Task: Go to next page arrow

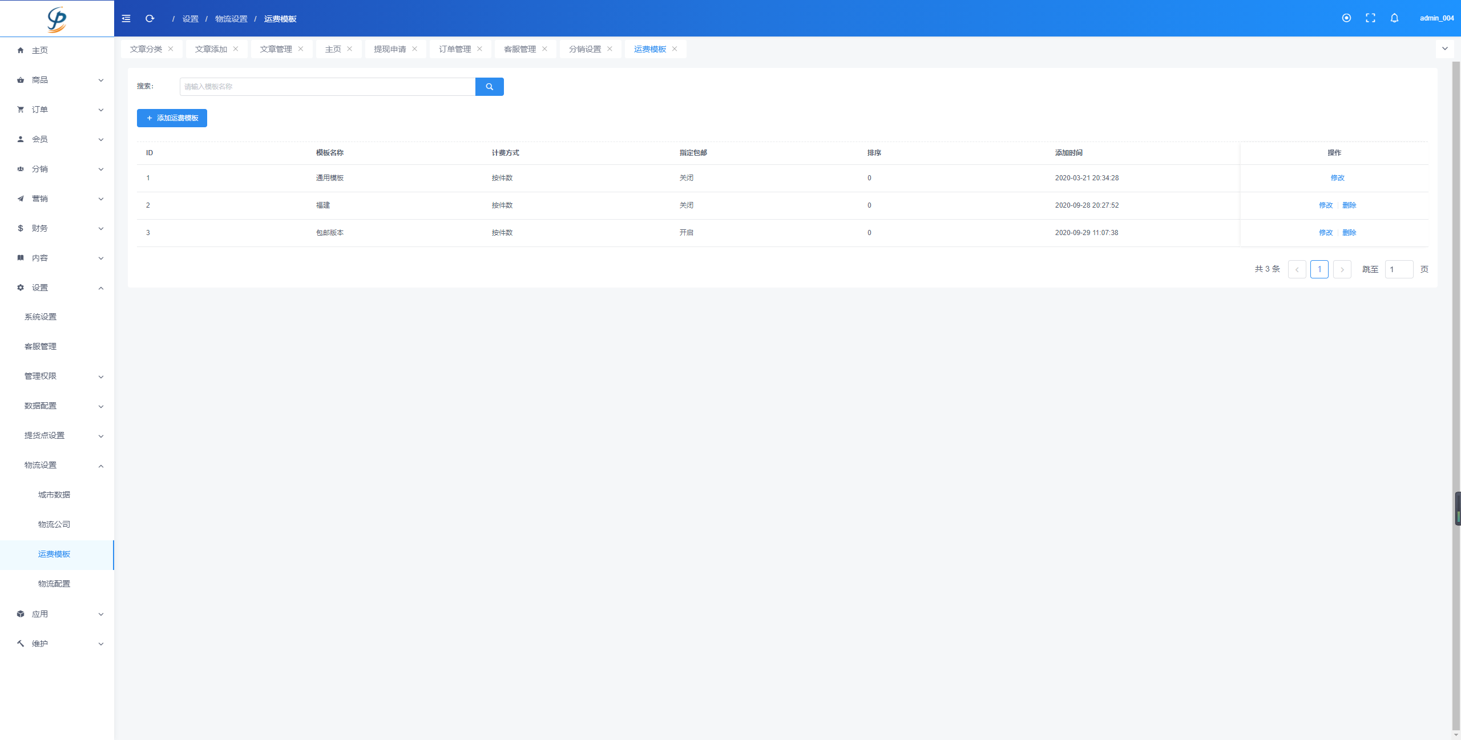Action: pos(1342,269)
